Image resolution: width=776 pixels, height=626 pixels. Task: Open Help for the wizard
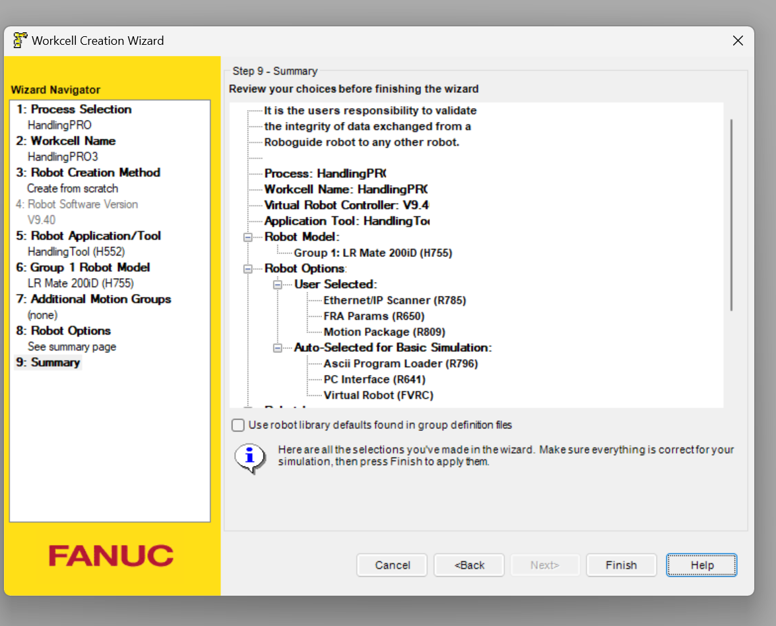point(701,565)
